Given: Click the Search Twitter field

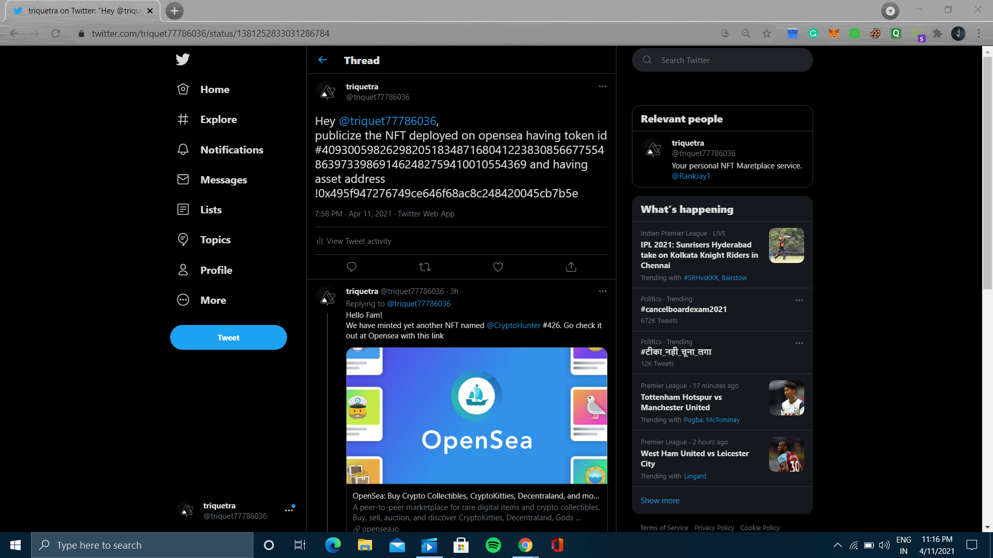Looking at the screenshot, I should click(x=723, y=60).
